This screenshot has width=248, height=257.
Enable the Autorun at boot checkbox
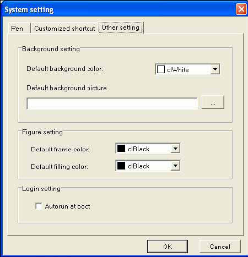click(x=39, y=206)
